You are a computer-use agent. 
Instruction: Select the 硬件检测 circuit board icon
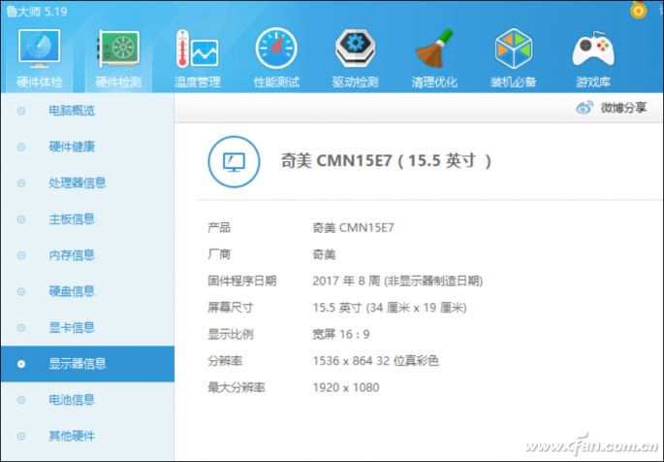(x=118, y=49)
